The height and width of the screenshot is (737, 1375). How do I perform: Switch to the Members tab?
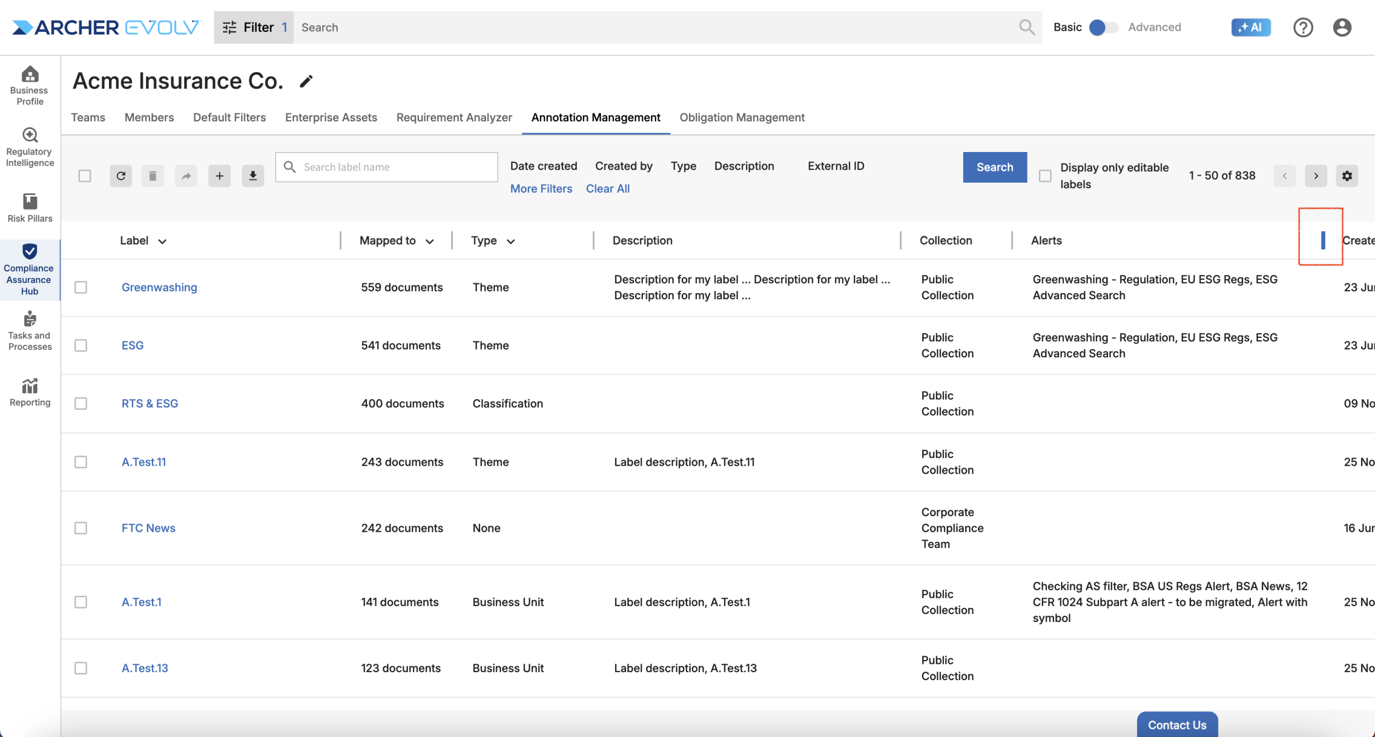pos(149,117)
